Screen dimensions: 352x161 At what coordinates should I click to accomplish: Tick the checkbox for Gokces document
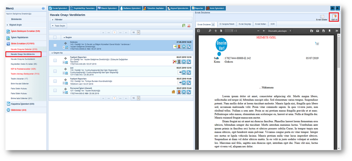tap(55, 45)
